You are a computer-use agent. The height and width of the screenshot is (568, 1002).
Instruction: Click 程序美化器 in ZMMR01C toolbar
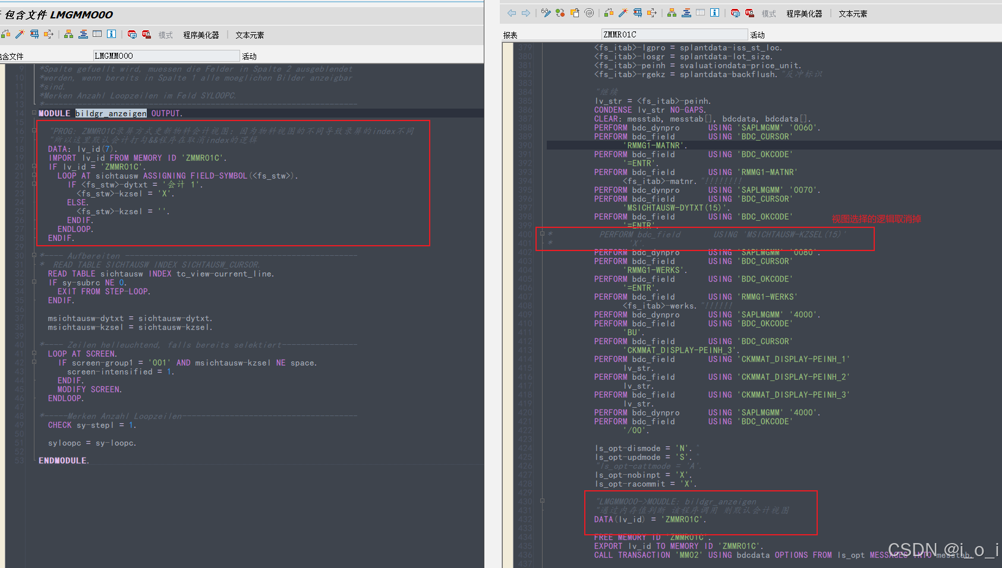click(804, 14)
